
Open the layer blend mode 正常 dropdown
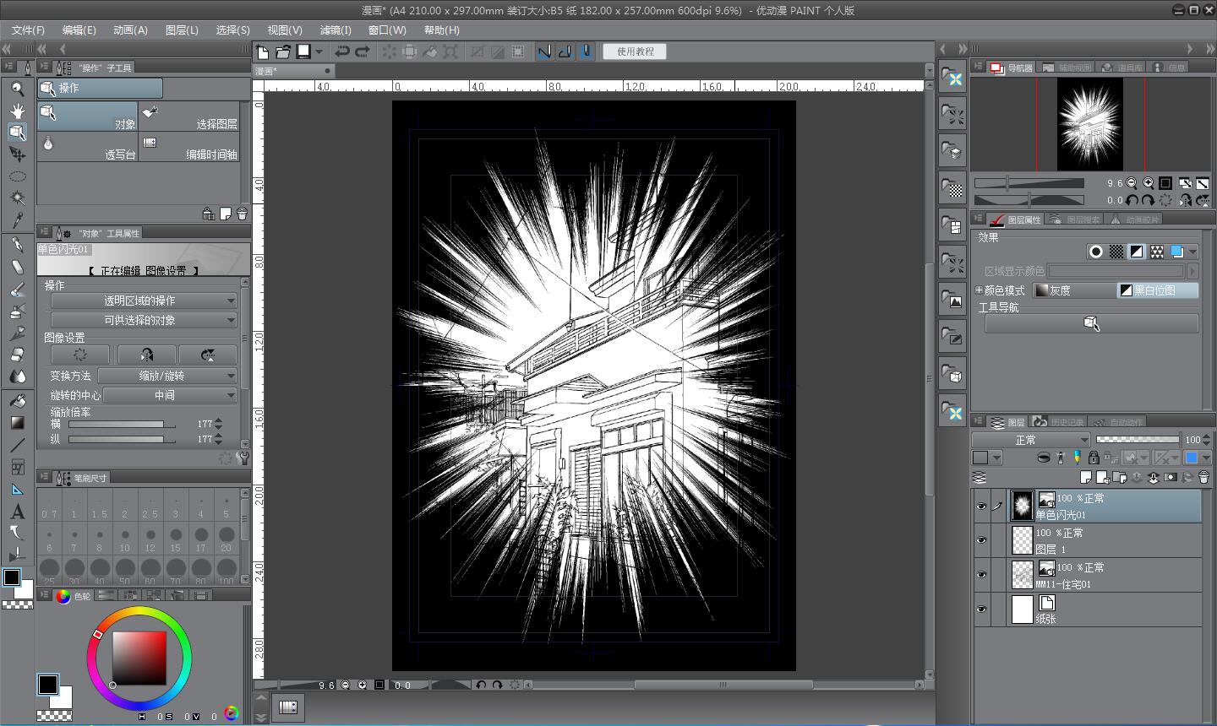(x=1030, y=440)
